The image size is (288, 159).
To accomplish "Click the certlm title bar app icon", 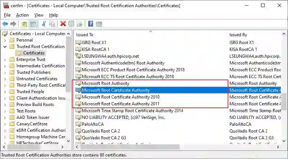I will [6, 6].
